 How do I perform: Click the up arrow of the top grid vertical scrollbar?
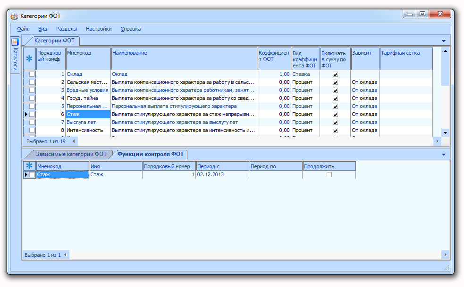coord(445,51)
